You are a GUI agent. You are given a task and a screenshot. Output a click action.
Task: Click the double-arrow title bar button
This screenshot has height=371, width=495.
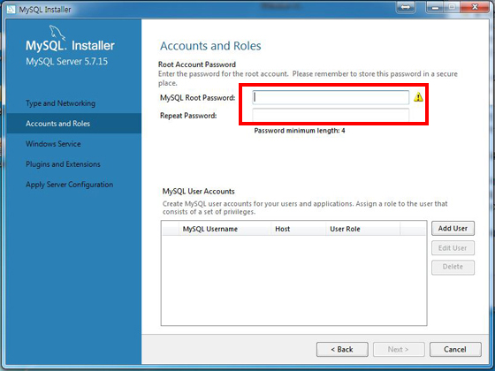[406, 7]
